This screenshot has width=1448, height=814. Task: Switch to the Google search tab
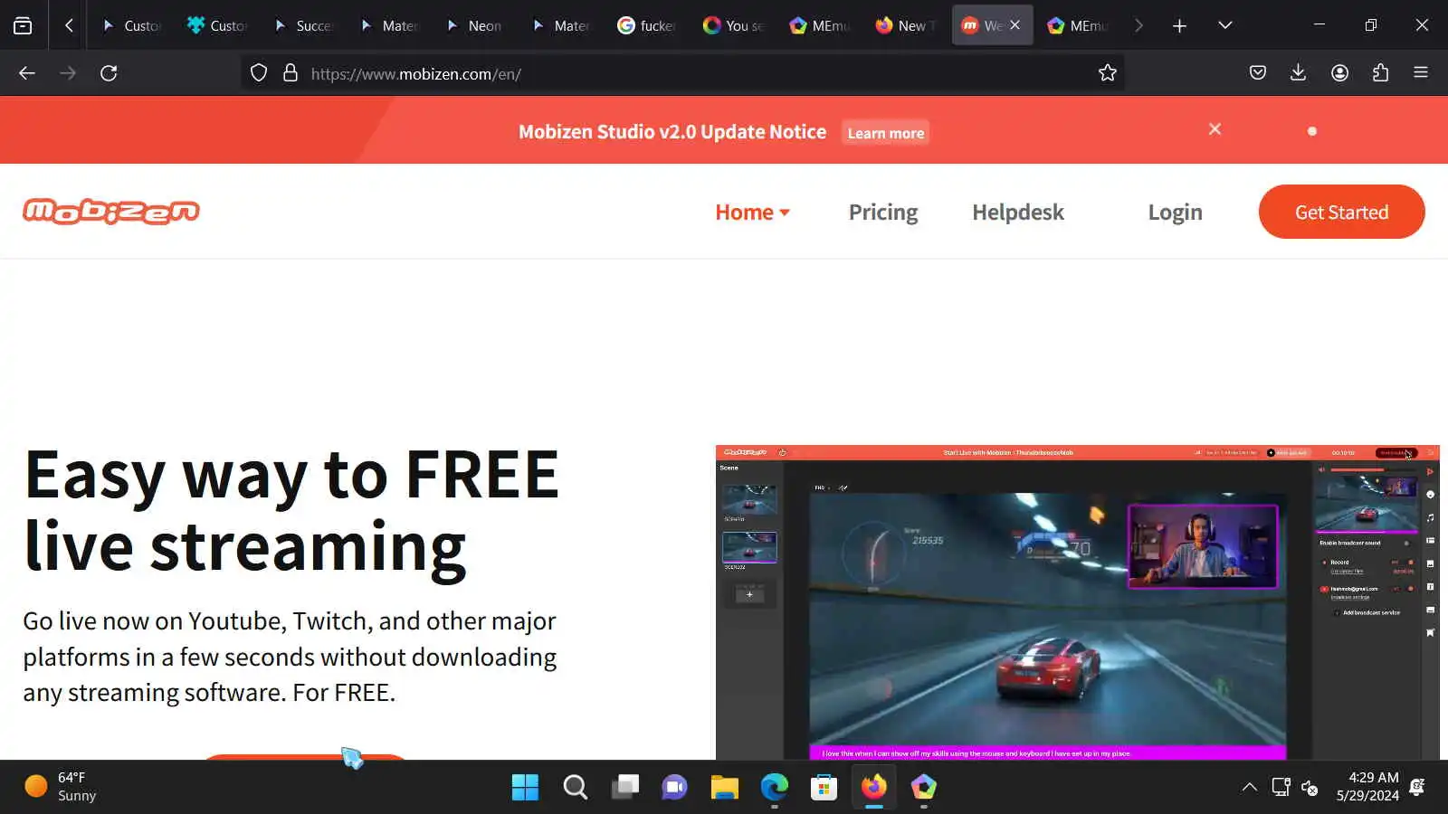click(646, 25)
